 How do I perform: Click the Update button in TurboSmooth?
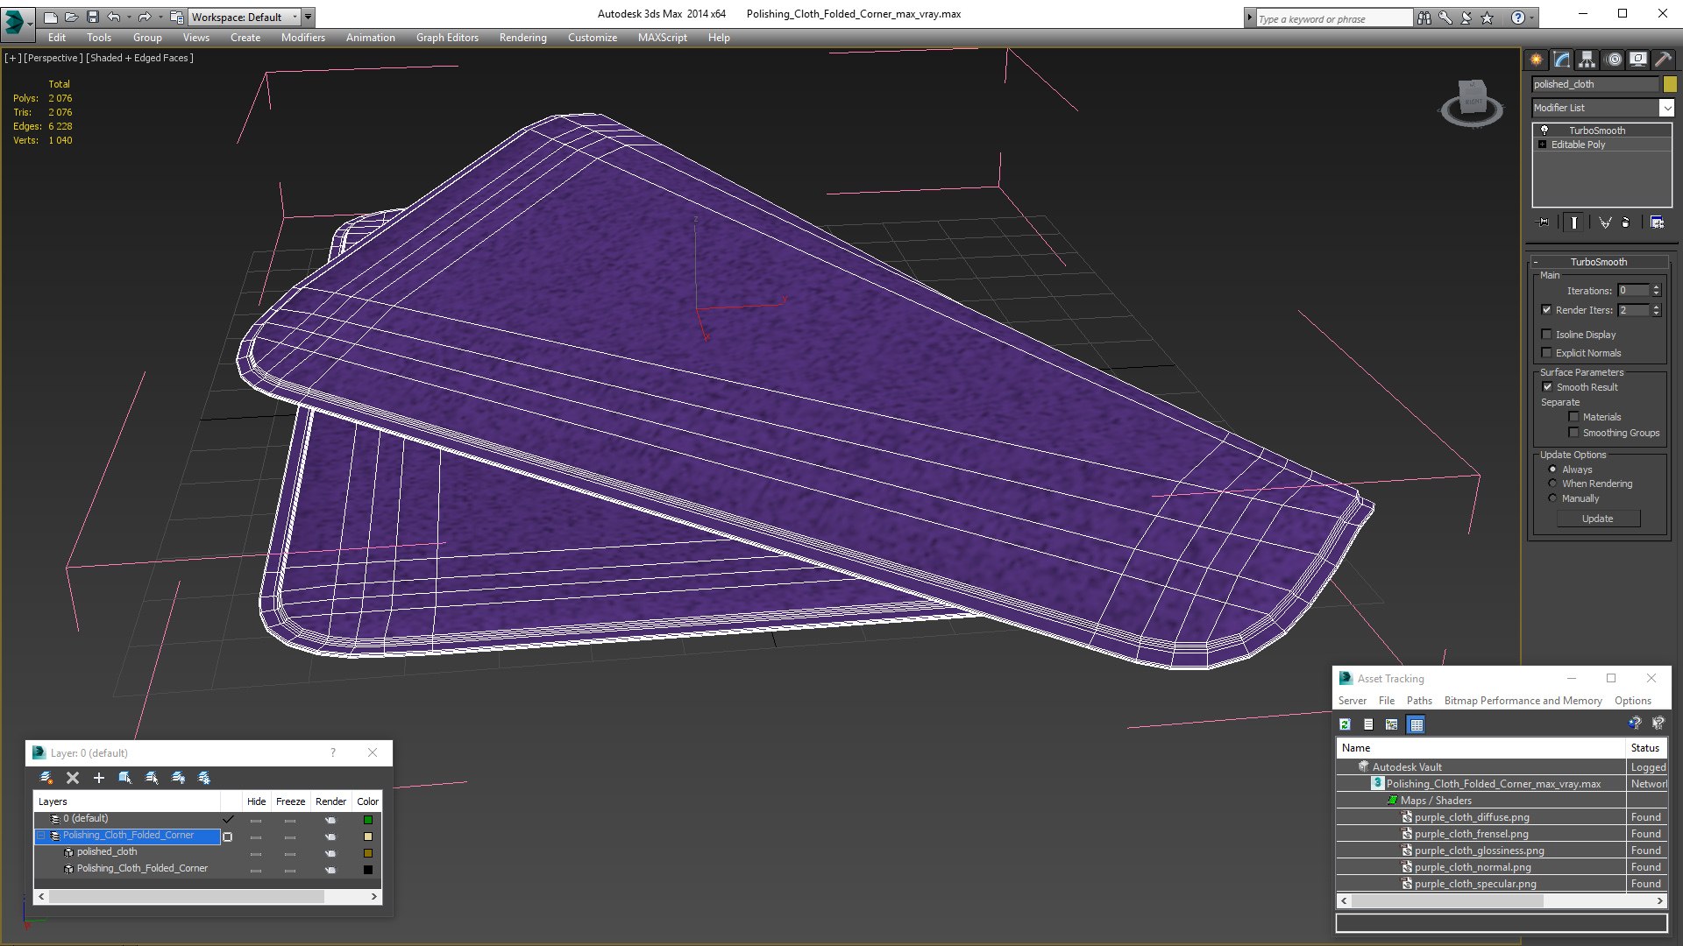click(x=1597, y=519)
